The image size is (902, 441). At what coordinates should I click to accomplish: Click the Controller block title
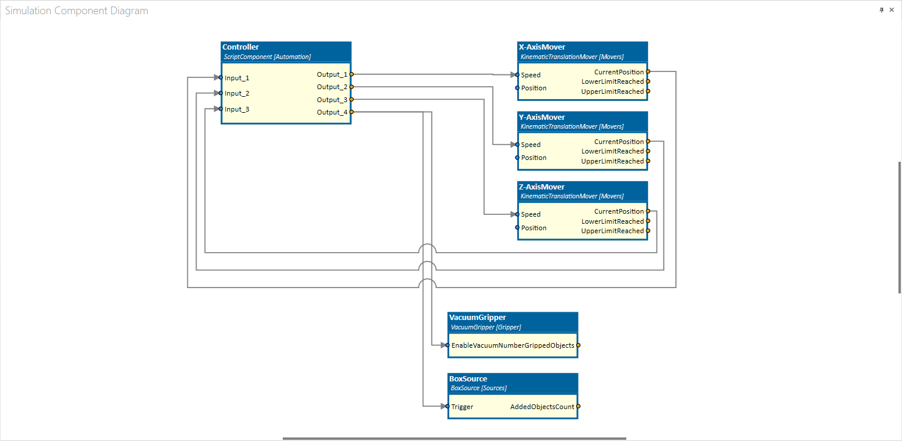[x=241, y=47]
